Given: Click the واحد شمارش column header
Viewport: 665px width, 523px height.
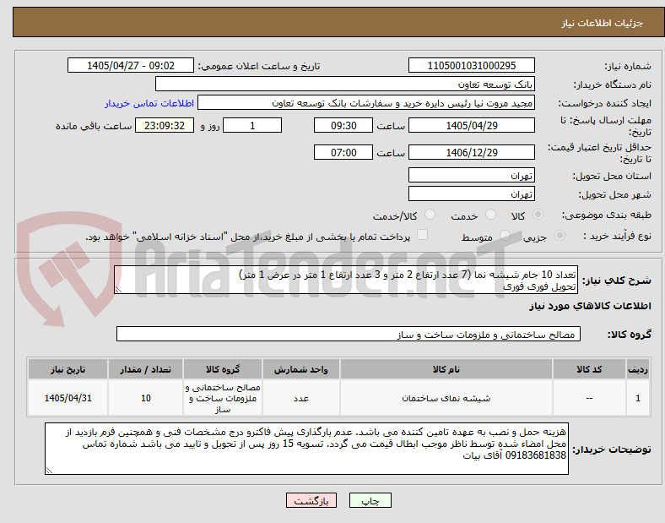Looking at the screenshot, I should point(300,369).
